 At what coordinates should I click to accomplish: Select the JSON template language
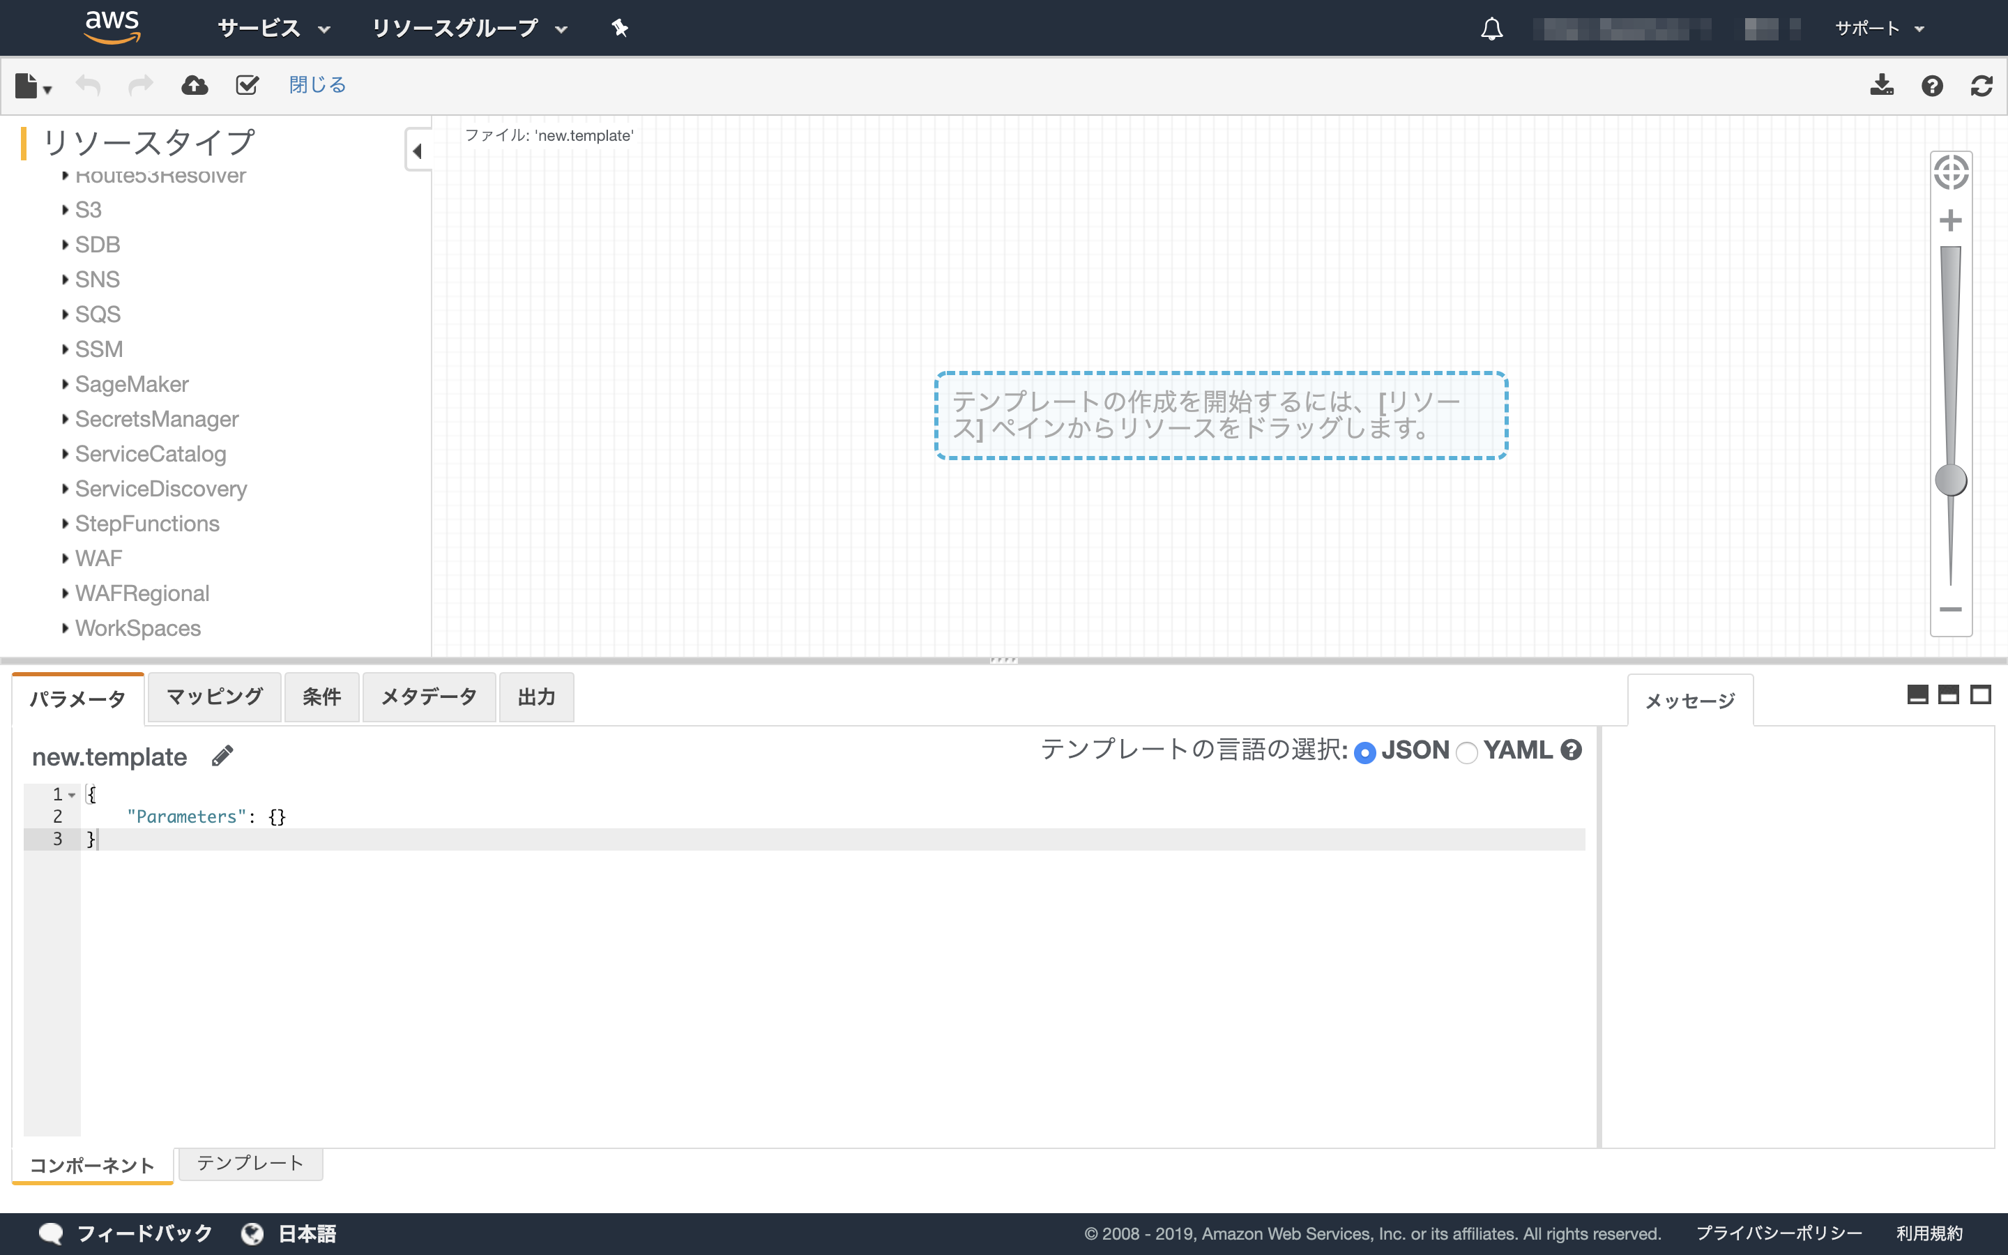pyautogui.click(x=1365, y=752)
